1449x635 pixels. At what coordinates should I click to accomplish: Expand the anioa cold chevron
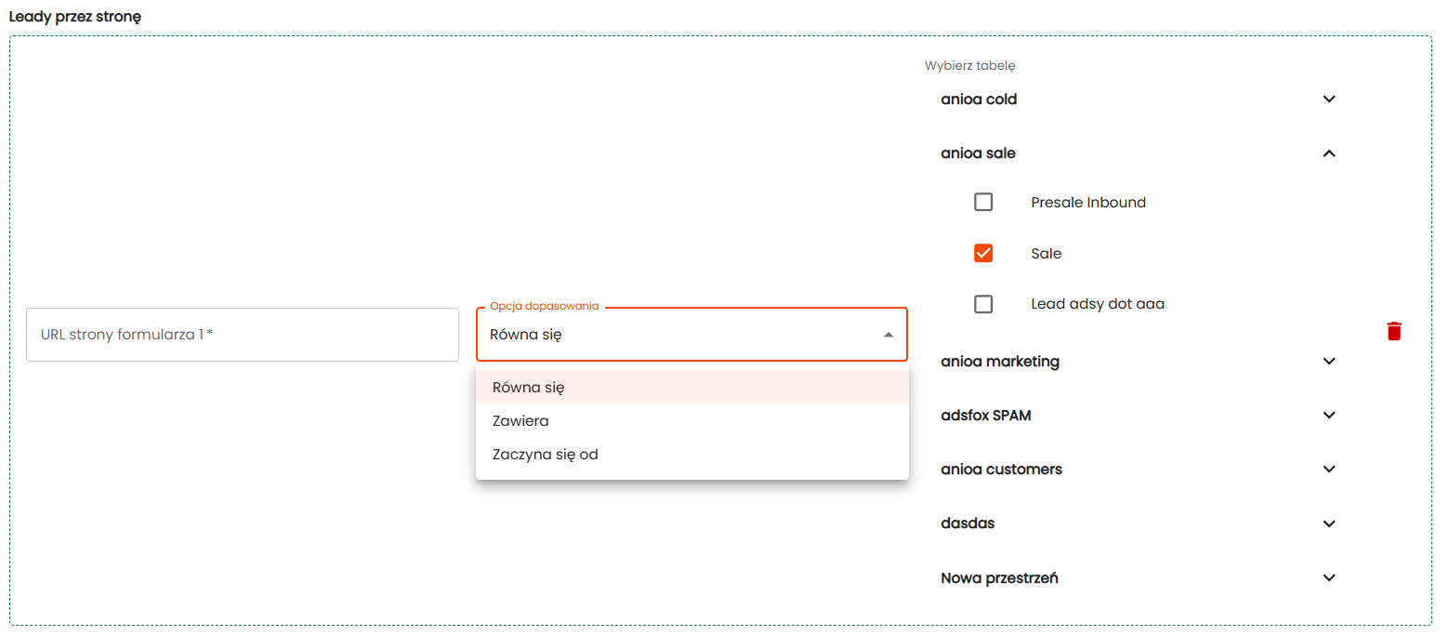click(1329, 99)
